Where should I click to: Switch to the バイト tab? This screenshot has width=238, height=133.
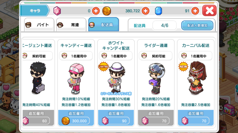39,25
